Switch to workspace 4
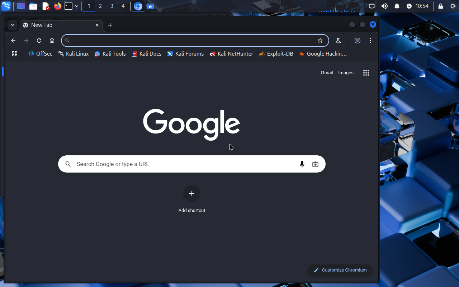This screenshot has height=287, width=459. (x=123, y=6)
